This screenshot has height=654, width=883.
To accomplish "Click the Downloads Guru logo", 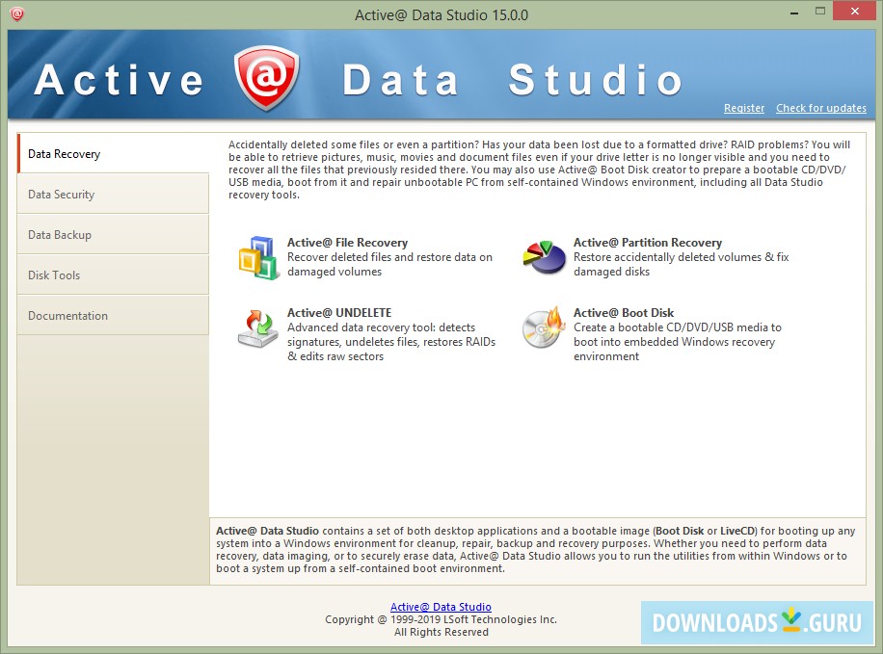I will tap(757, 621).
